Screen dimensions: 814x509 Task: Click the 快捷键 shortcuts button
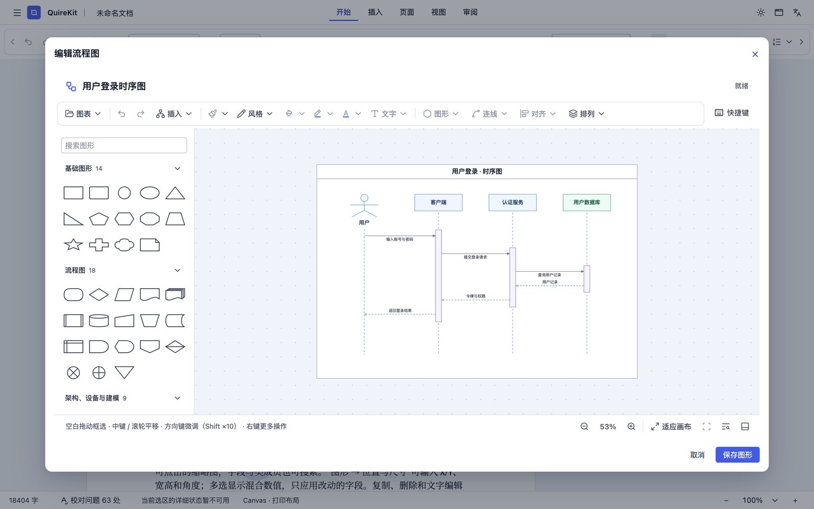[732, 112]
